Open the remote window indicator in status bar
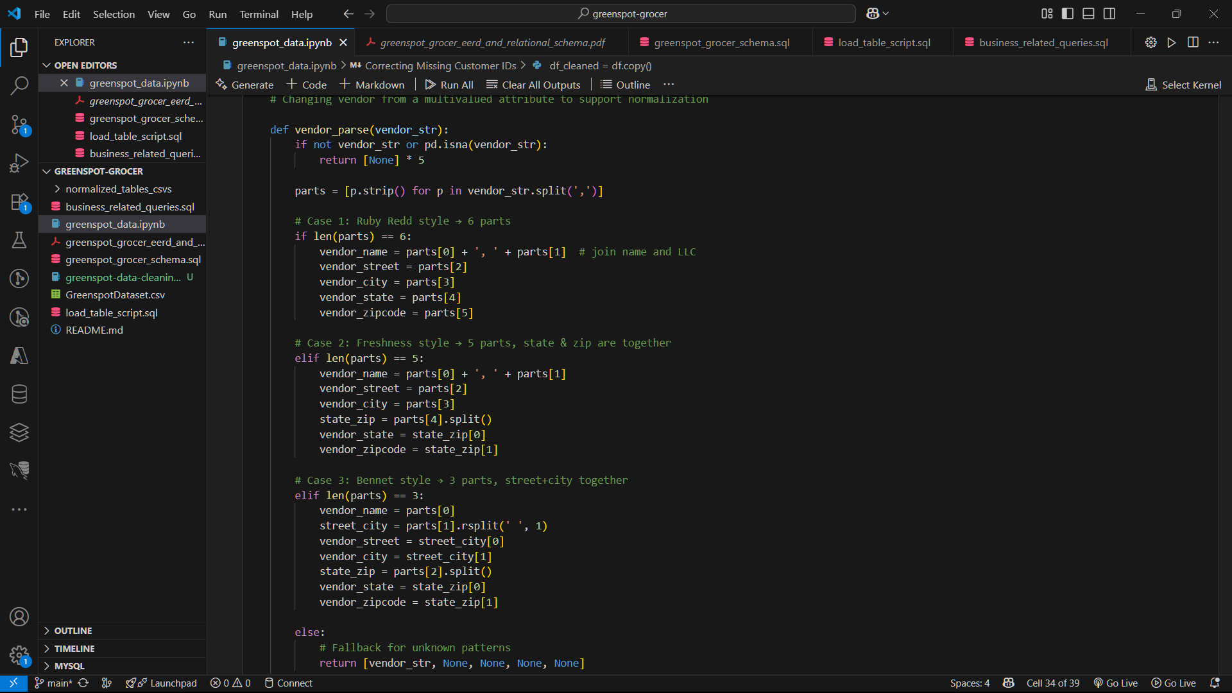The height and width of the screenshot is (693, 1232). pos(13,683)
